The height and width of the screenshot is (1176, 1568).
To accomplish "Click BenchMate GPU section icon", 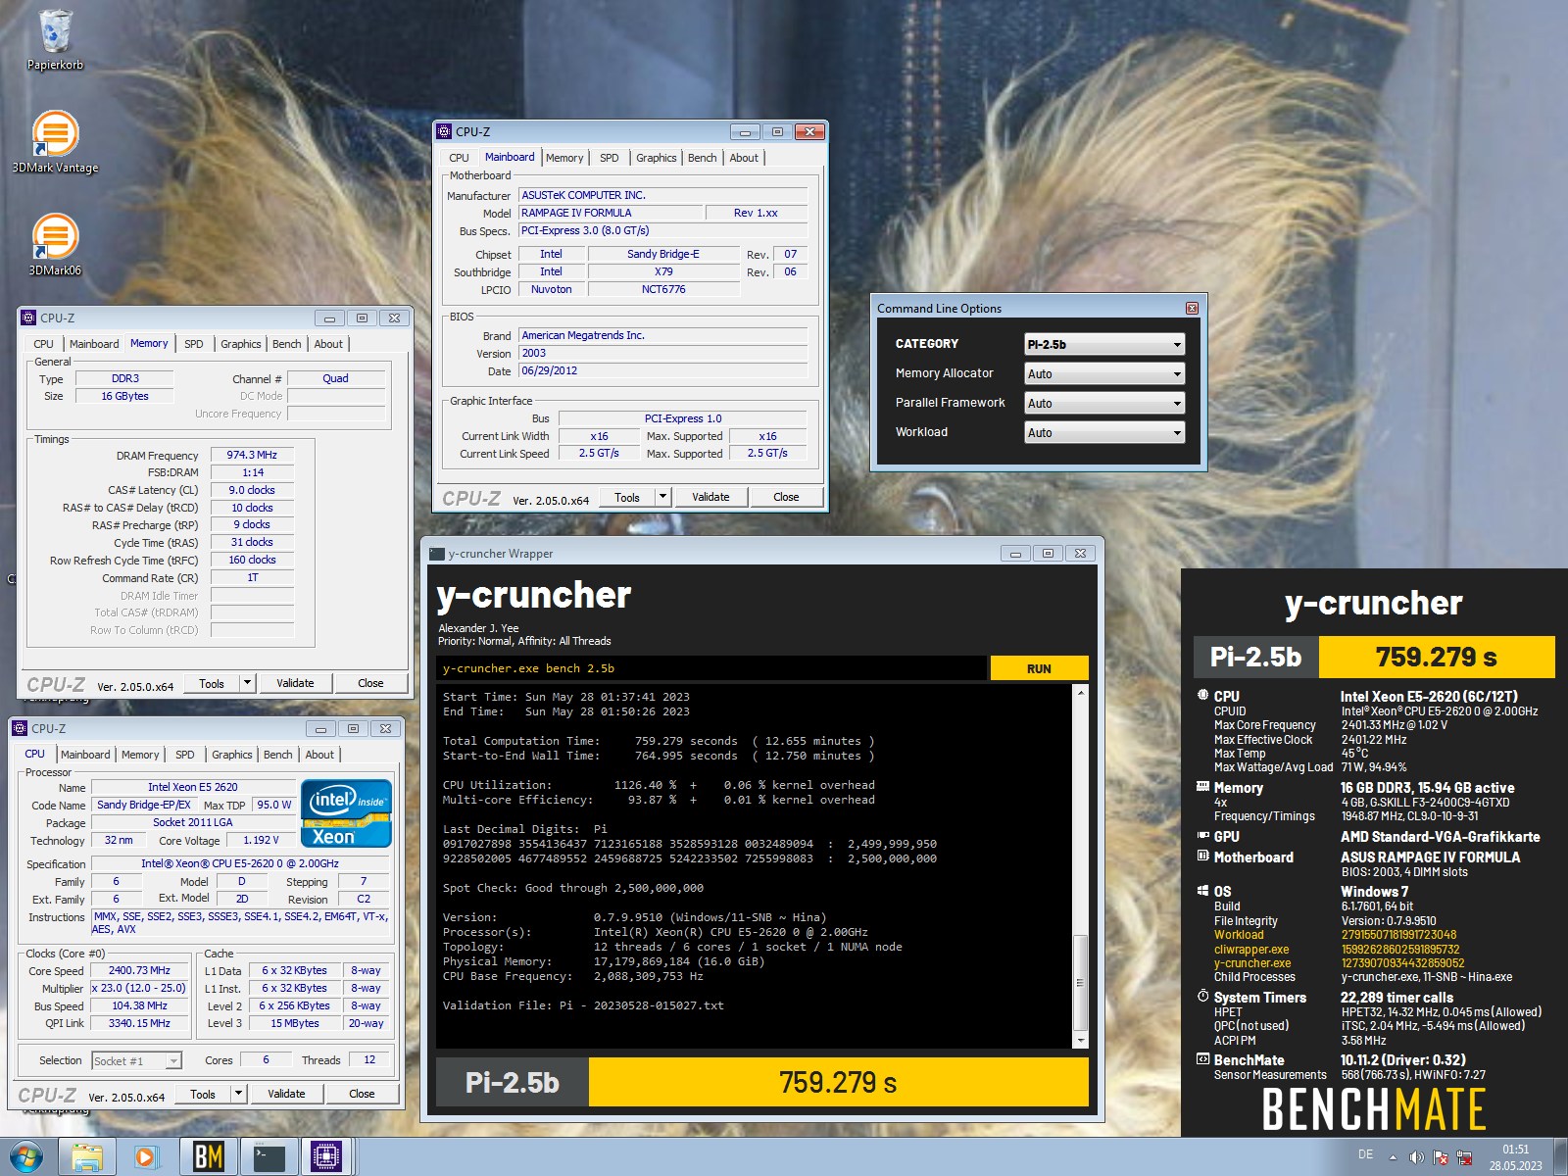I will pyautogui.click(x=1202, y=836).
